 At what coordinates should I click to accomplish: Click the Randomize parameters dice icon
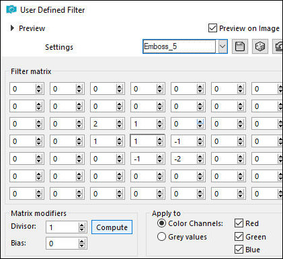click(x=260, y=46)
